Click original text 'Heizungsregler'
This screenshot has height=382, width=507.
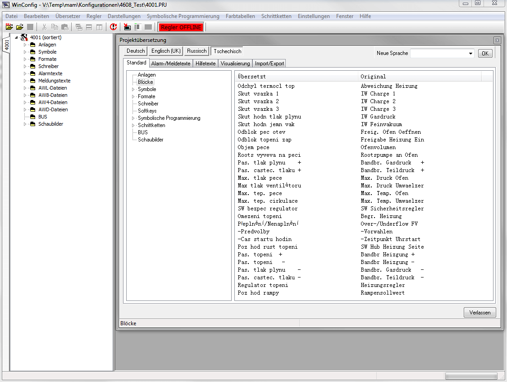383,285
